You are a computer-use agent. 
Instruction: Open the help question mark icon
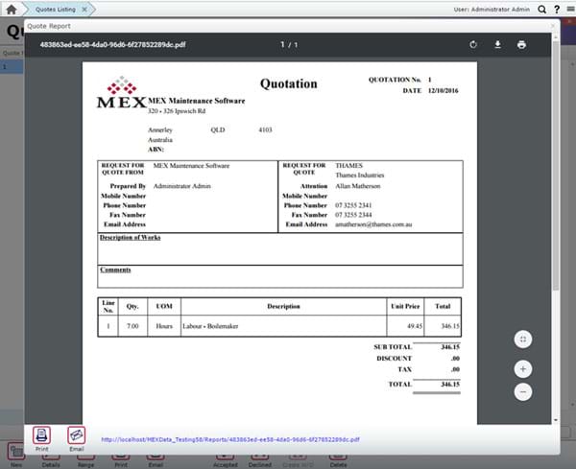557,10
